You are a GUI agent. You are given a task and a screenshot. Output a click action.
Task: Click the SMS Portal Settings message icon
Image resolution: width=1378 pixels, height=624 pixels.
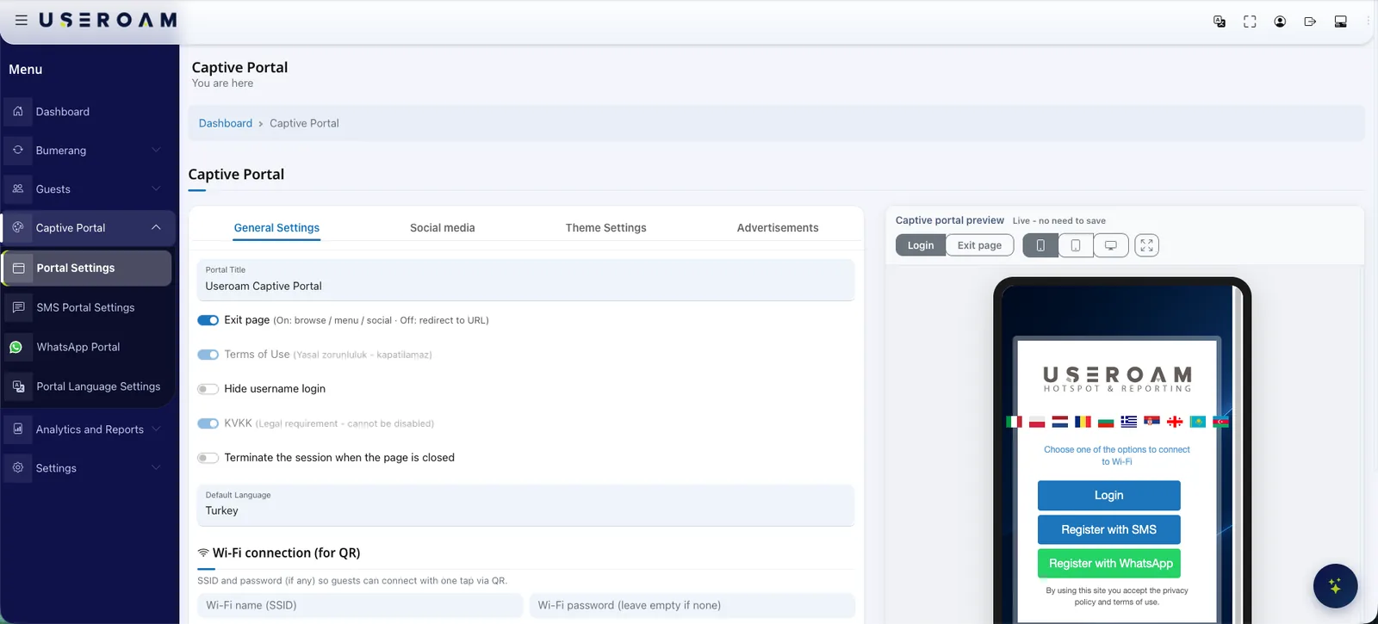point(19,307)
